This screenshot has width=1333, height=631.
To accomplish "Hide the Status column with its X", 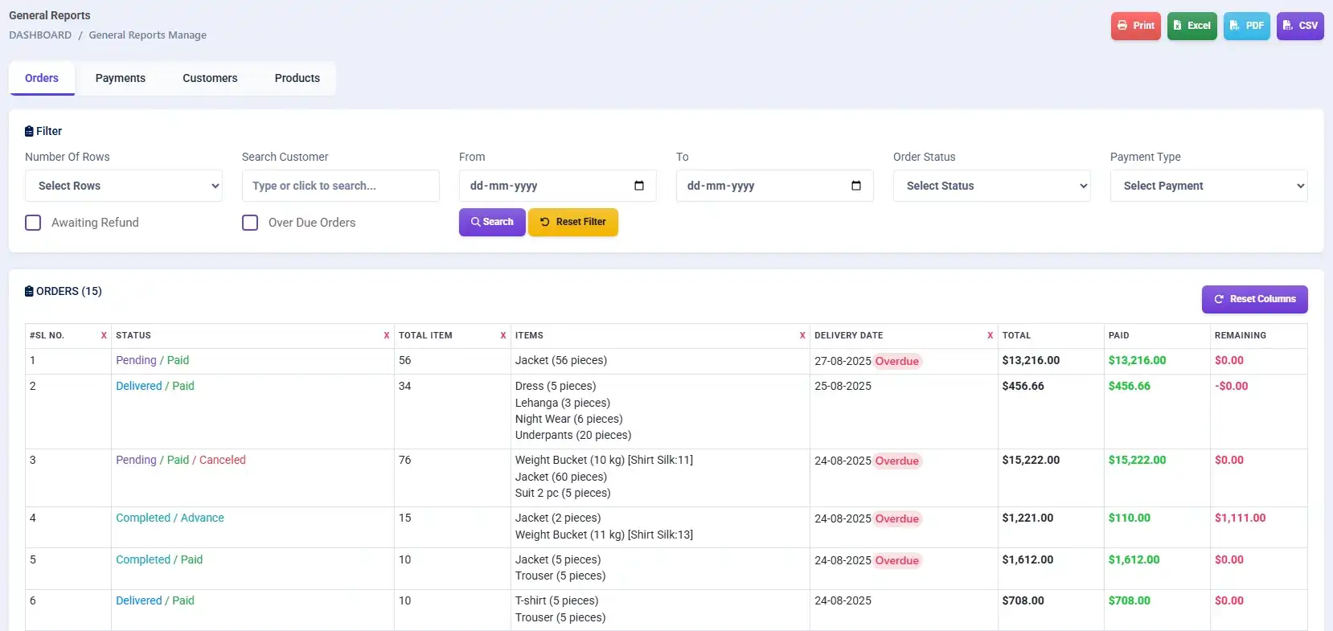I will point(387,336).
